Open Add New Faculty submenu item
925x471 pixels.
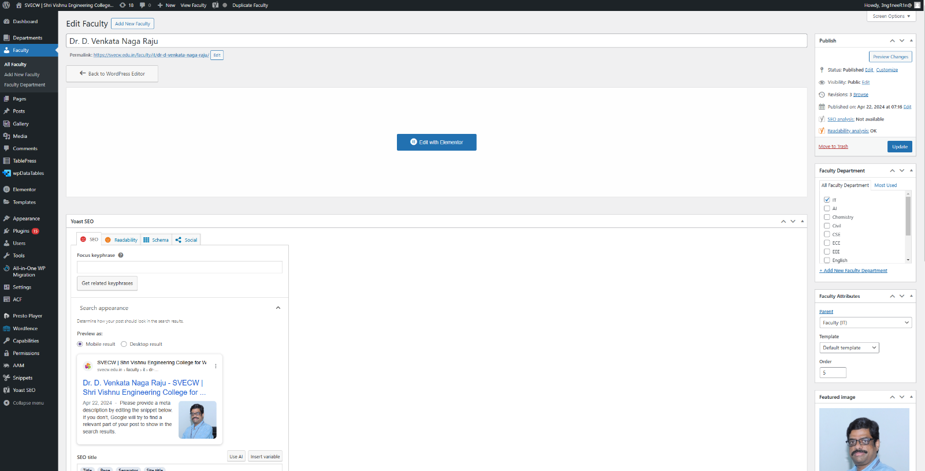[22, 74]
